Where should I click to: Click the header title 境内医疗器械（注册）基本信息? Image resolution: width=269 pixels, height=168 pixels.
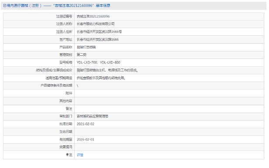tap(57, 6)
